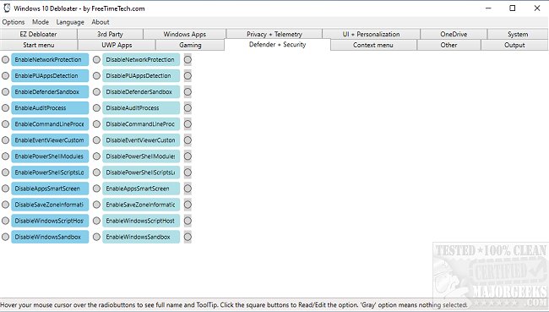Select the EnableAppsSmartScreen radio button
Image resolution: width=549 pixels, height=312 pixels.
click(x=96, y=189)
